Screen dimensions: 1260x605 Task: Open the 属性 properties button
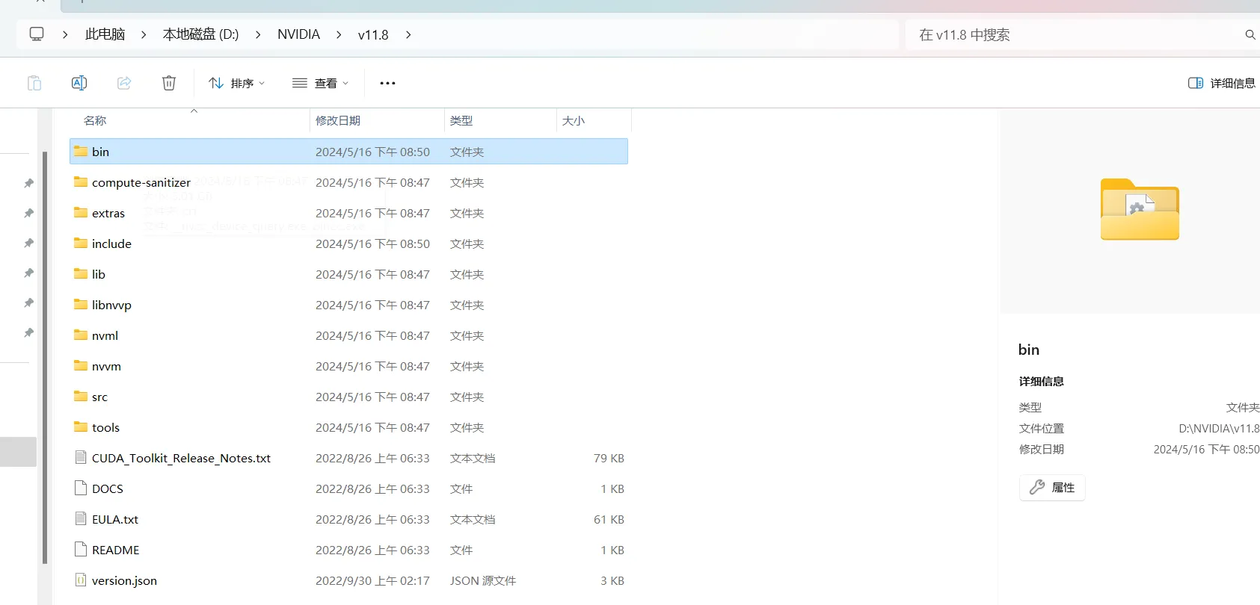tap(1052, 487)
